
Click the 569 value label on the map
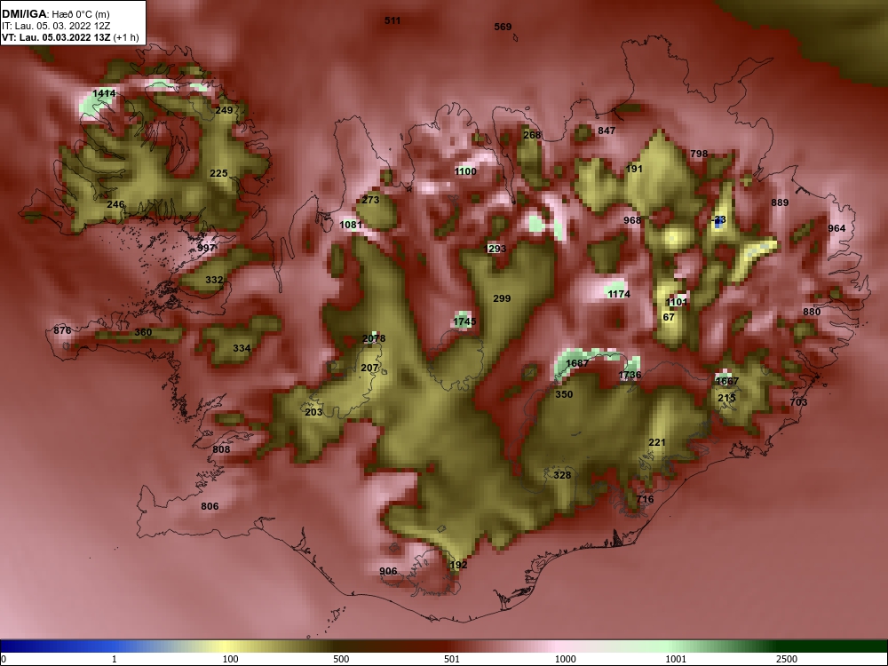503,27
